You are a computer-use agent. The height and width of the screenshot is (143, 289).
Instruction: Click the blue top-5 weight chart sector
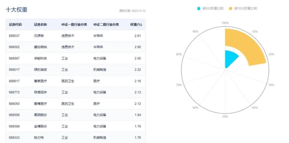[x=231, y=58]
